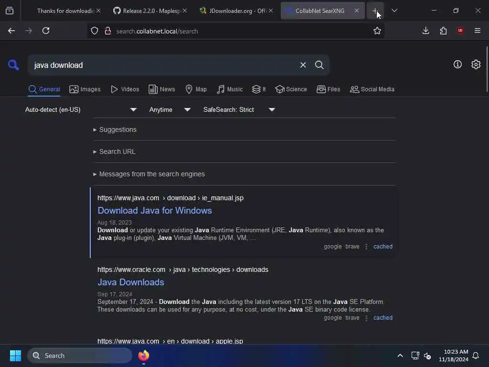Image resolution: width=489 pixels, height=367 pixels.
Task: Open java.com ie_manual.jsp URL link
Action: pos(170,198)
